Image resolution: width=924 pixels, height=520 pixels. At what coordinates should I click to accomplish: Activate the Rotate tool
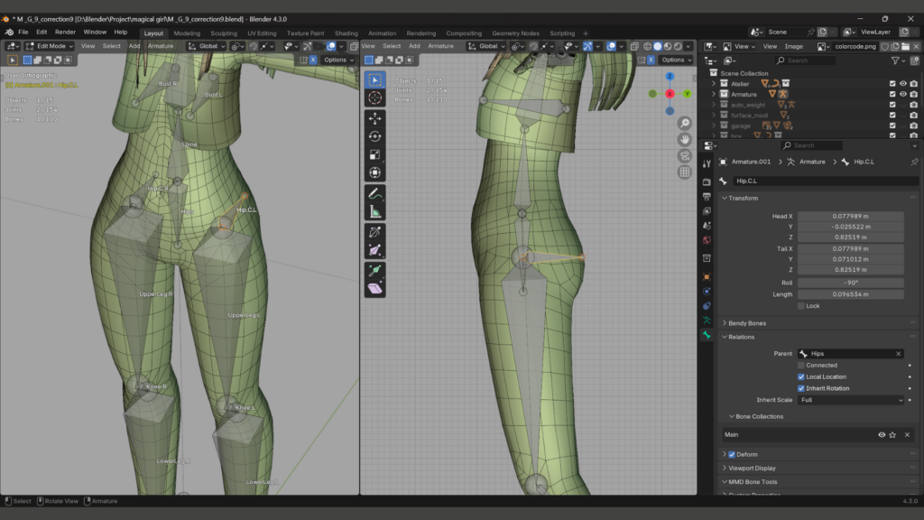[x=374, y=136]
